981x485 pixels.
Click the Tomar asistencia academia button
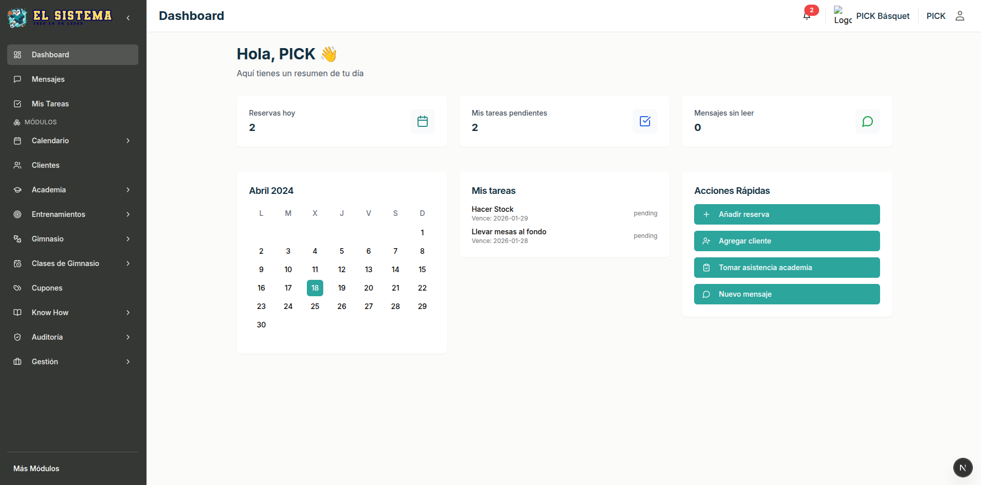[x=786, y=268]
